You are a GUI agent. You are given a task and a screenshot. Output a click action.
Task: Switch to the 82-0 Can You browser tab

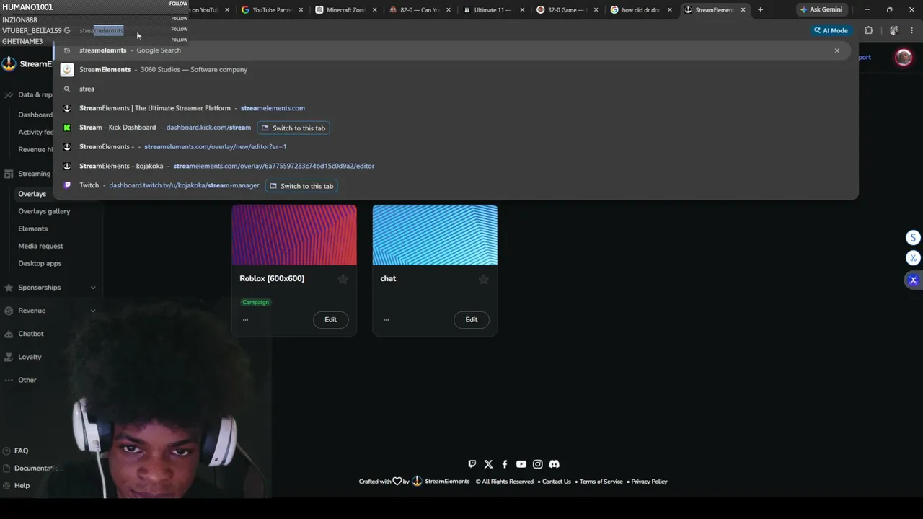click(420, 10)
